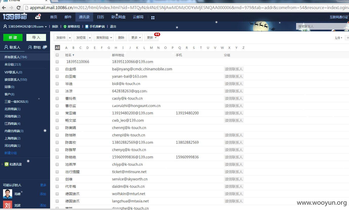The height and width of the screenshot is (210, 349).
Task: Click the 刘波 red avatar
Action: coord(8,205)
